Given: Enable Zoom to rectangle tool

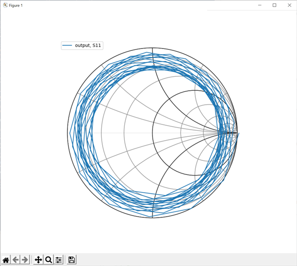Looking at the screenshot, I should [x=48, y=260].
